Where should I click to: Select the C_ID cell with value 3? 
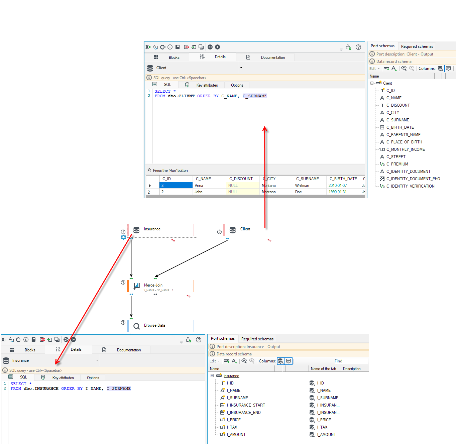click(x=176, y=186)
